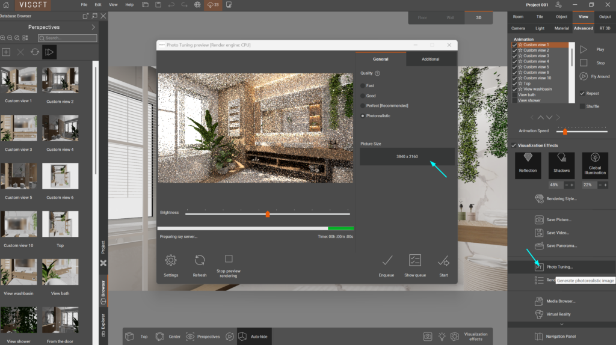
Task: Open the Rendering Style options
Action: pos(555,198)
